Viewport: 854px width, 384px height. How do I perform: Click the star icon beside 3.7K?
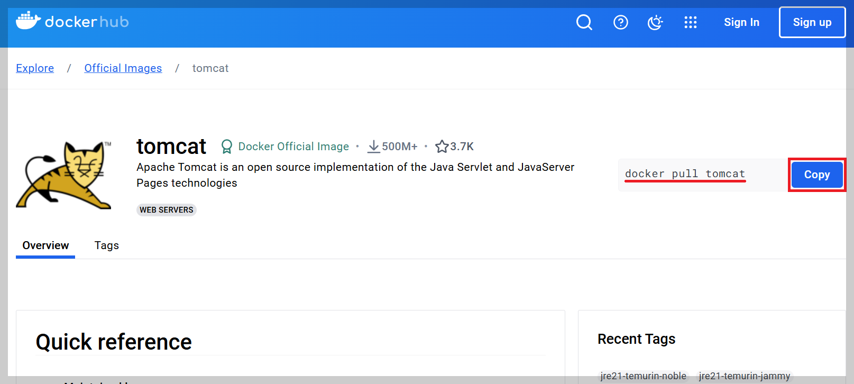click(442, 147)
